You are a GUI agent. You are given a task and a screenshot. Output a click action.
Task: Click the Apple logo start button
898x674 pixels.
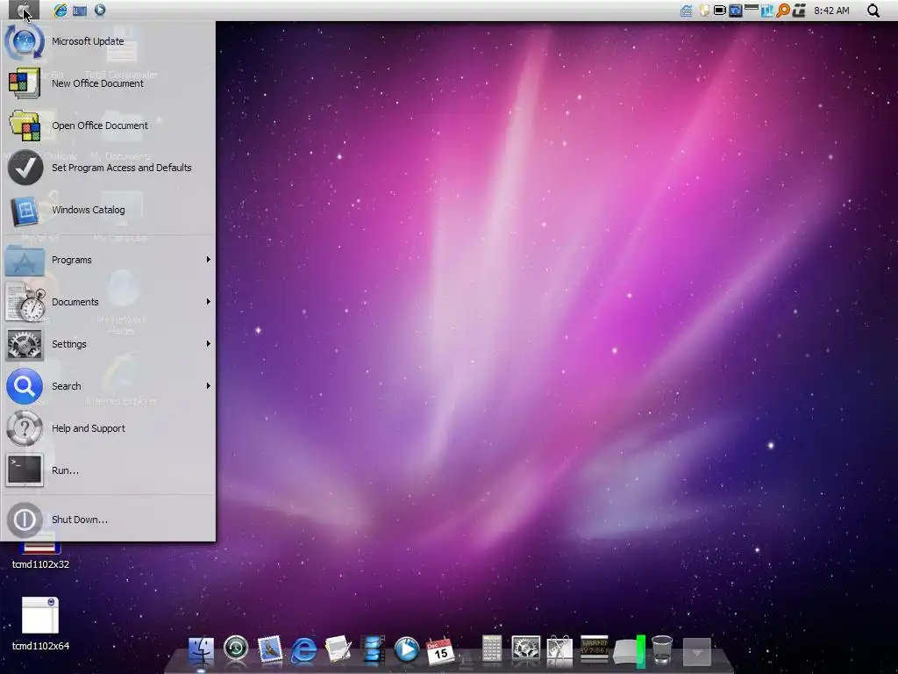click(x=24, y=10)
